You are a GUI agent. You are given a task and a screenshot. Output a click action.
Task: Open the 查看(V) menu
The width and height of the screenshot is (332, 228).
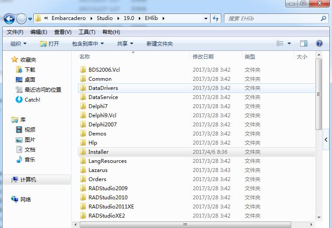(x=62, y=32)
